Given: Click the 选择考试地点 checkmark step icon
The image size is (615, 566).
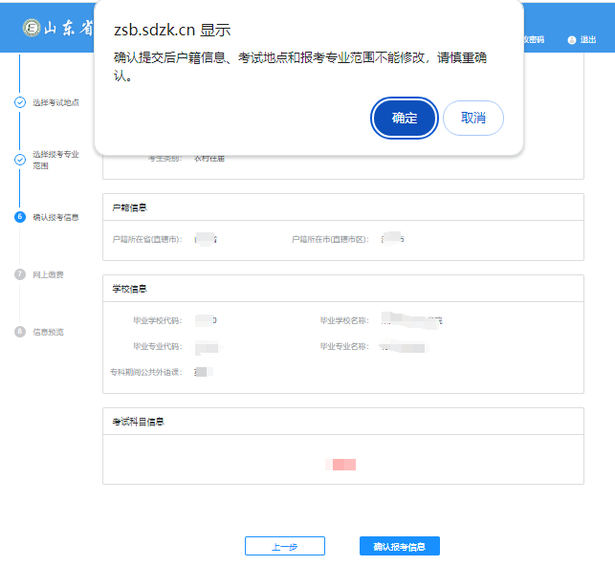Looking at the screenshot, I should [20, 102].
